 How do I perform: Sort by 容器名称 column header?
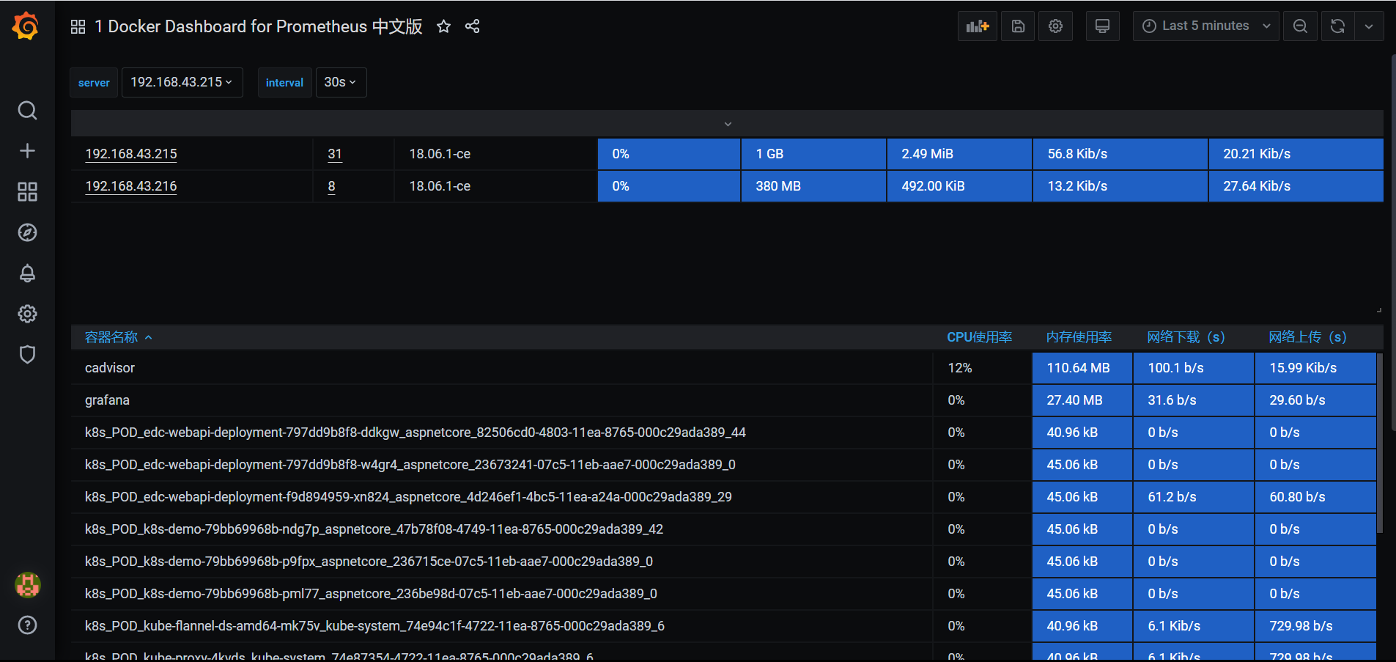pos(111,337)
